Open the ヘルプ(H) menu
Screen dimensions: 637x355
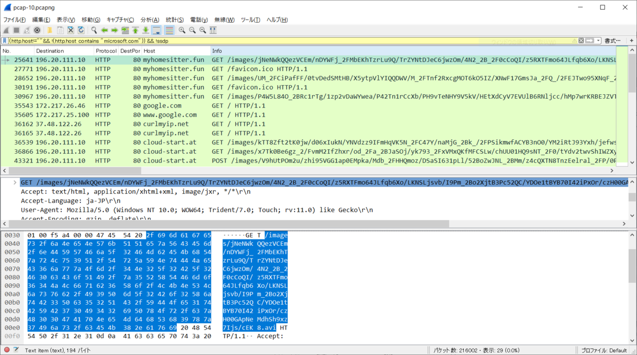277,20
